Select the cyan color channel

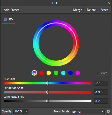(63, 73)
